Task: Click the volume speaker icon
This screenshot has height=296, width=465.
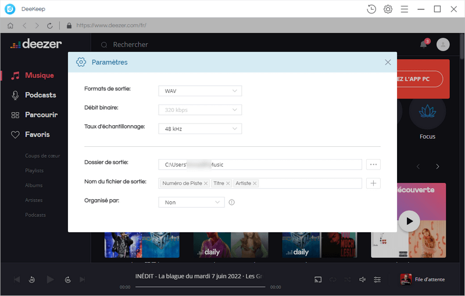Action: [x=362, y=279]
